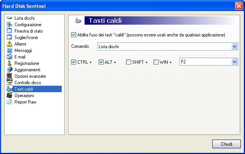Uncheck the CTRL + modifier checkbox

coord(74,62)
